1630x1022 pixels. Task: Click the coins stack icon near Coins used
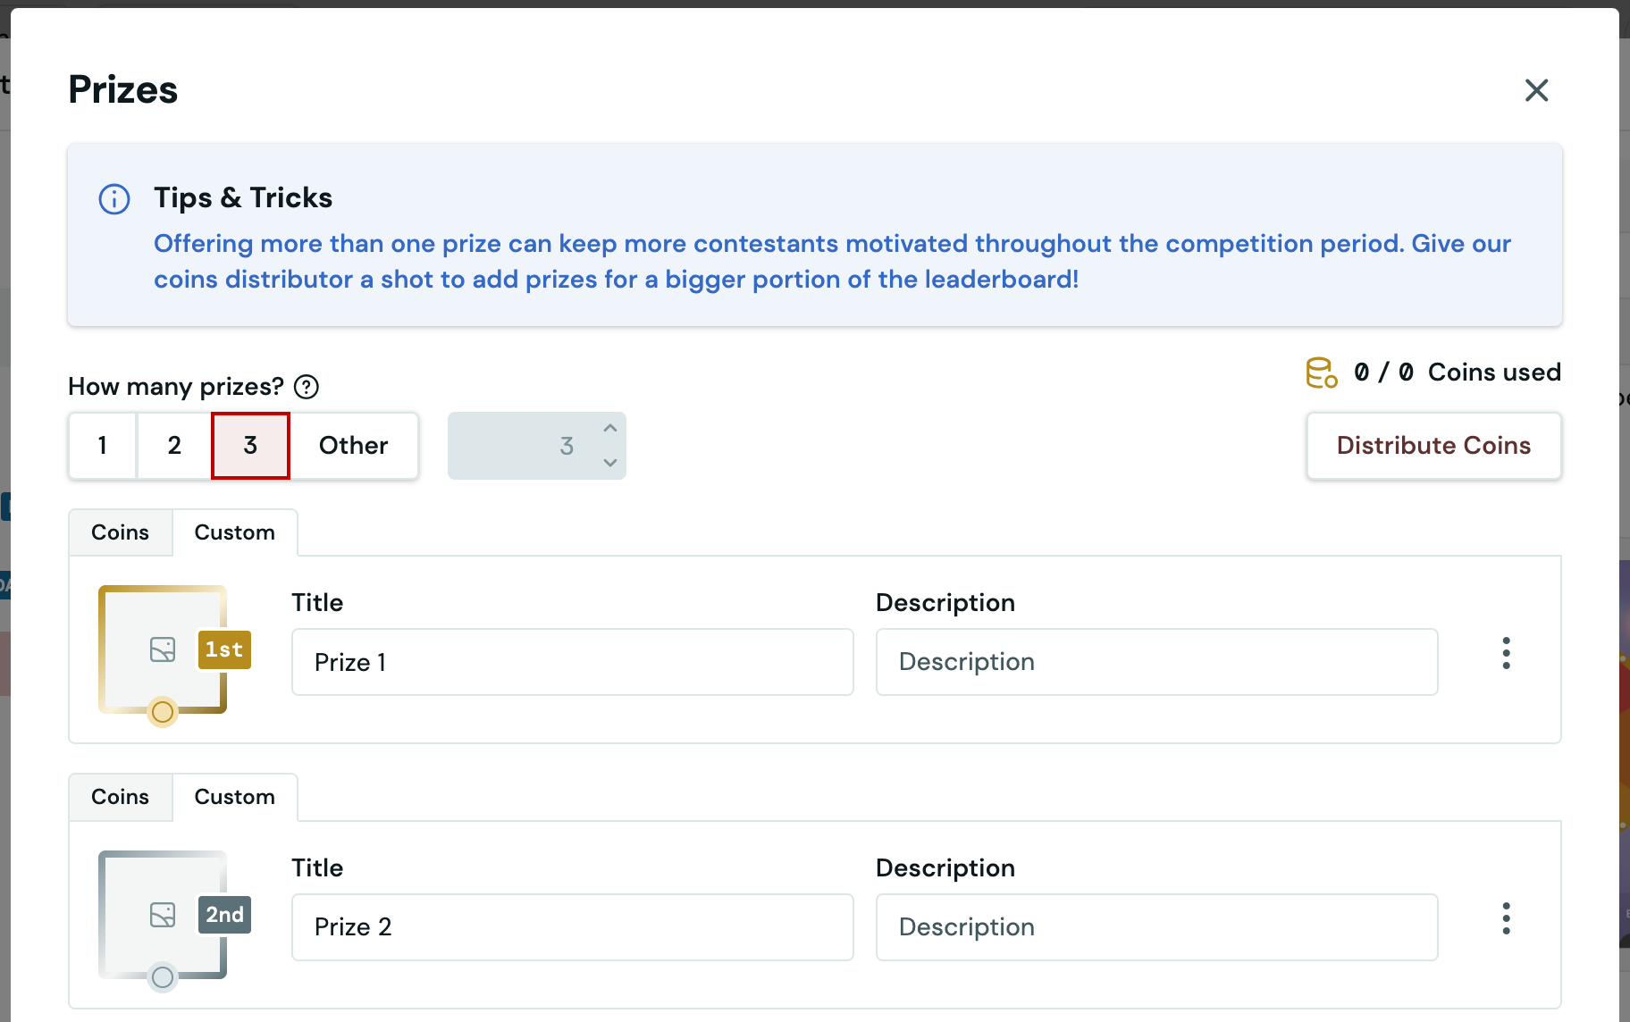[x=1321, y=373]
